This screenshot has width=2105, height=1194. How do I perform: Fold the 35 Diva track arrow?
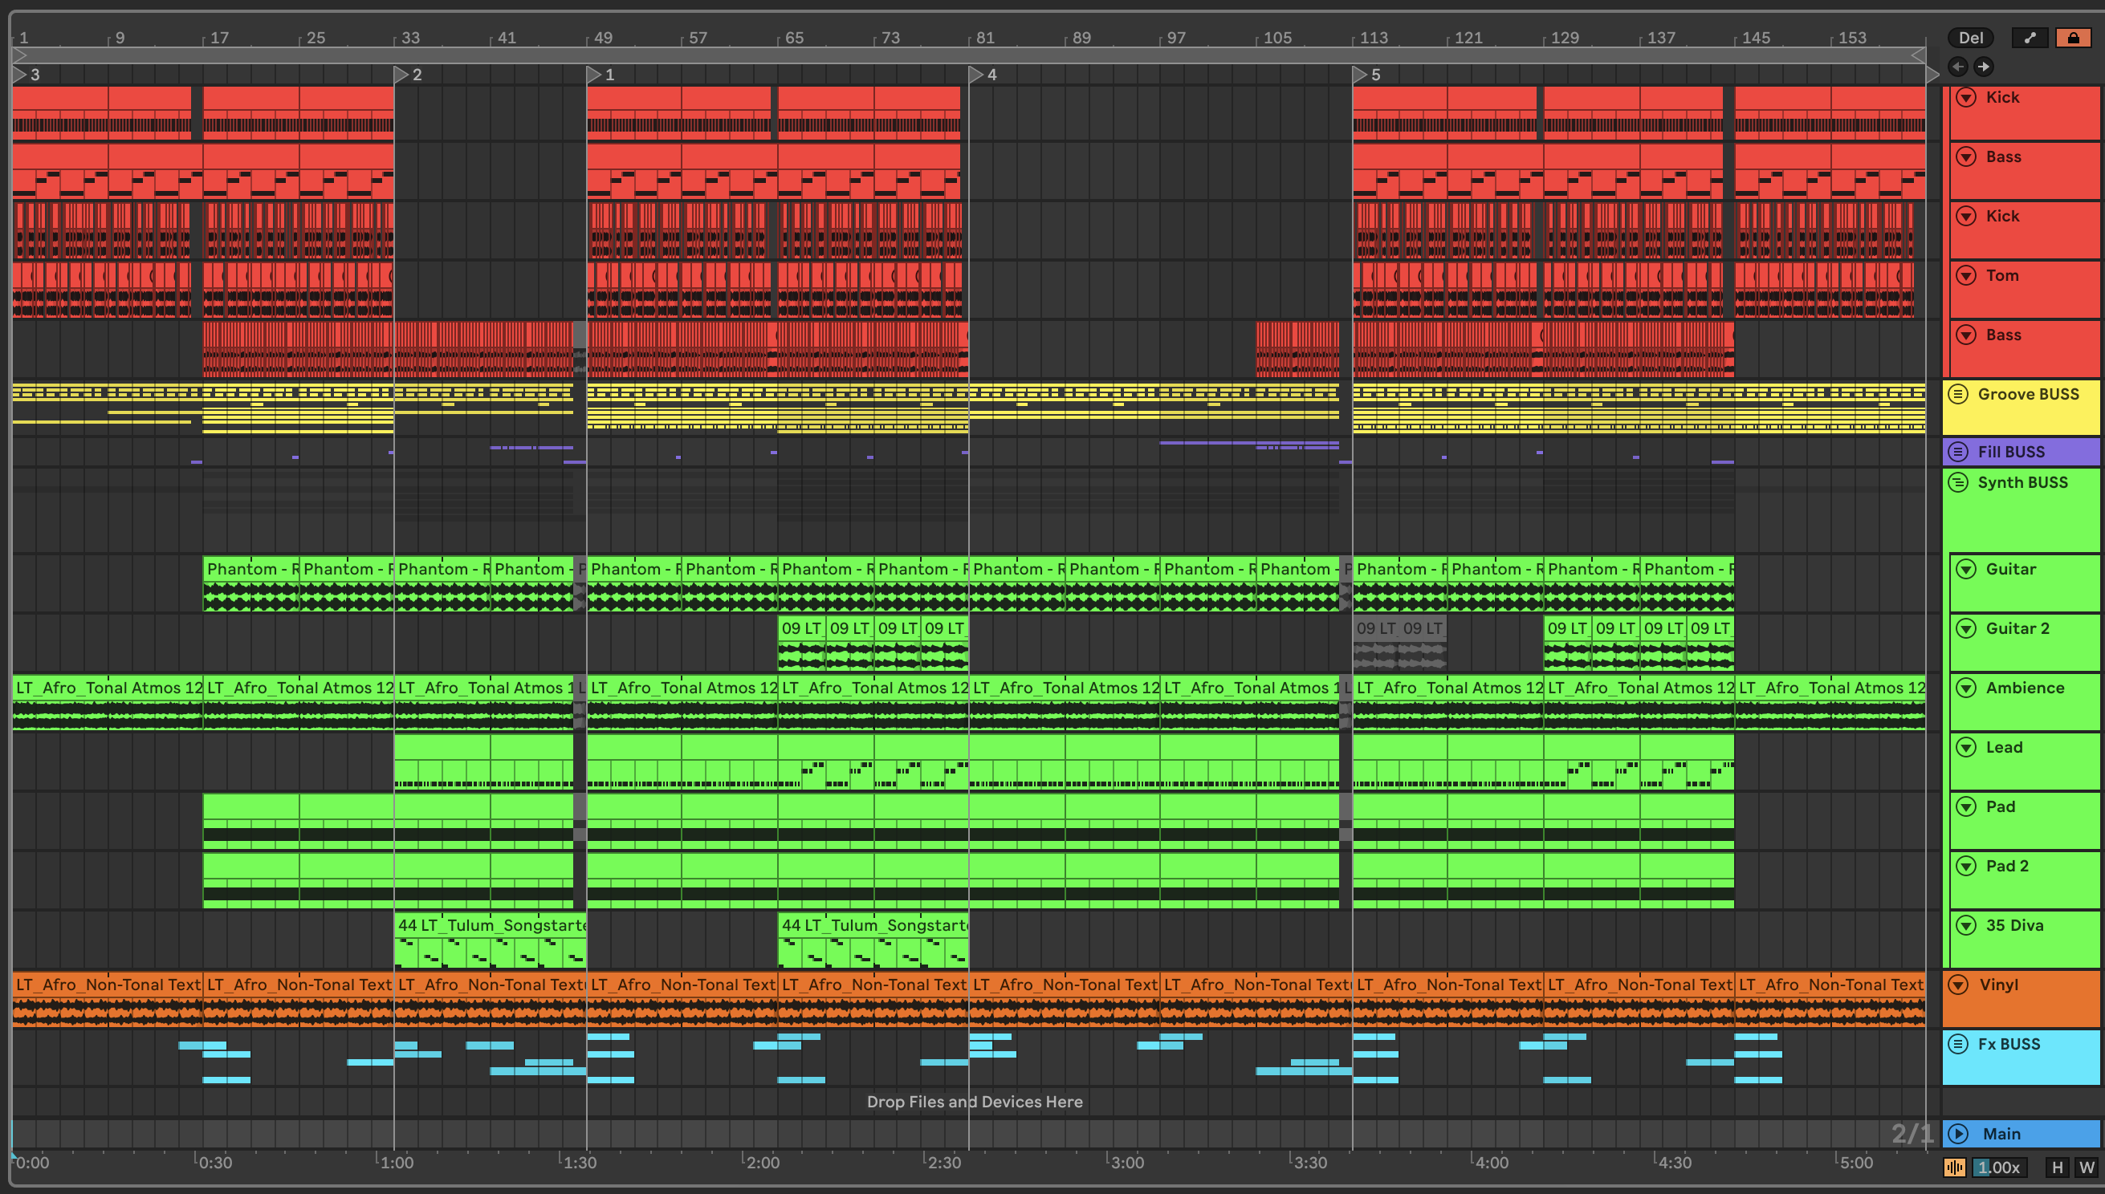1965,925
